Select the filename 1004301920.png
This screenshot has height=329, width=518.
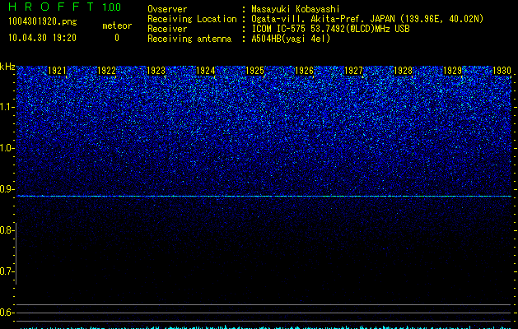(43, 21)
